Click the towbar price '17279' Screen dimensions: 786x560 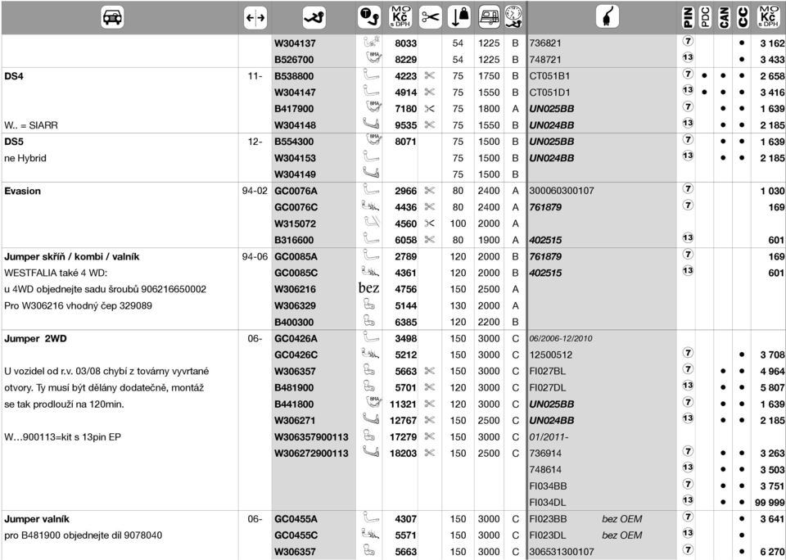point(403,437)
